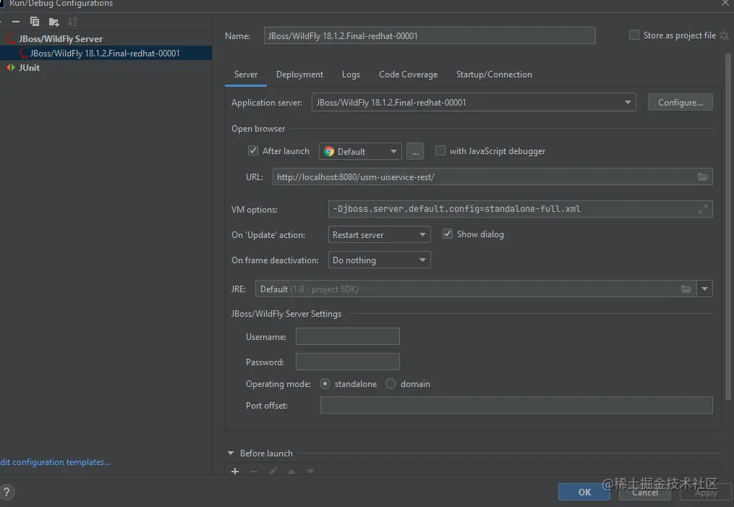Switch to the Server tab
Image resolution: width=734 pixels, height=507 pixels.
point(246,74)
